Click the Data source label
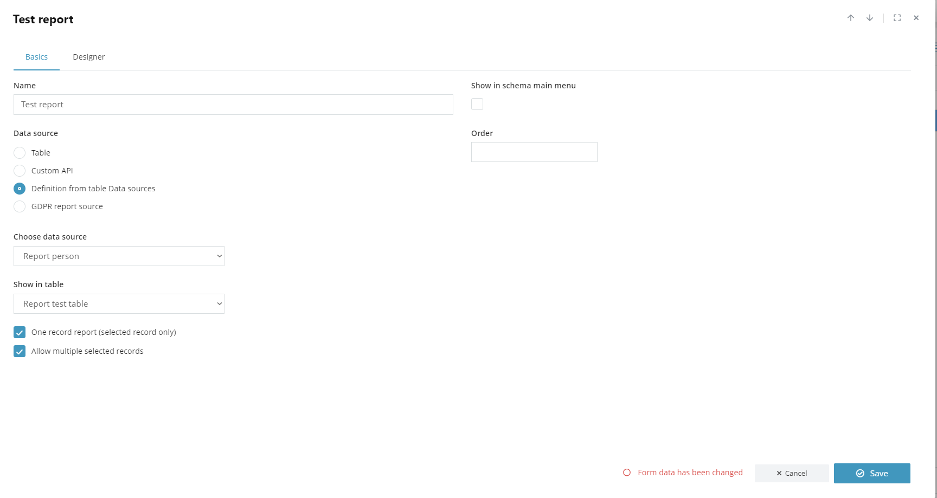Viewport: 937px width, 498px height. 36,133
